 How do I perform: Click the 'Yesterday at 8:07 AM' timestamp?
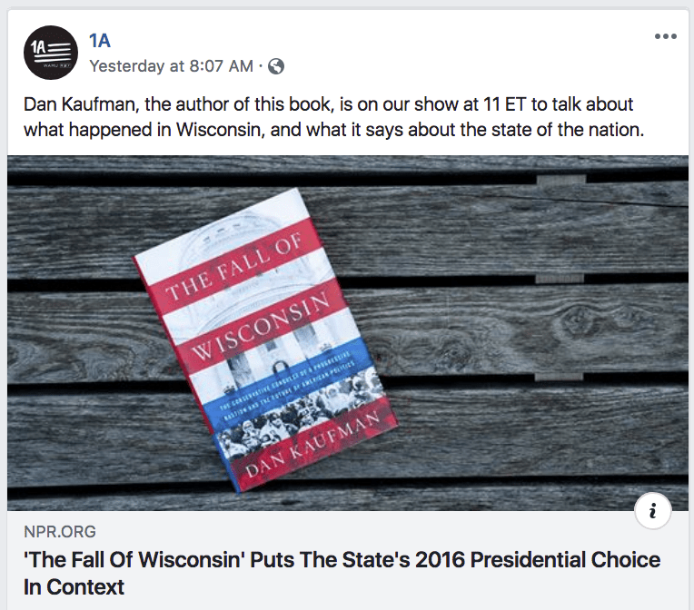(x=172, y=66)
